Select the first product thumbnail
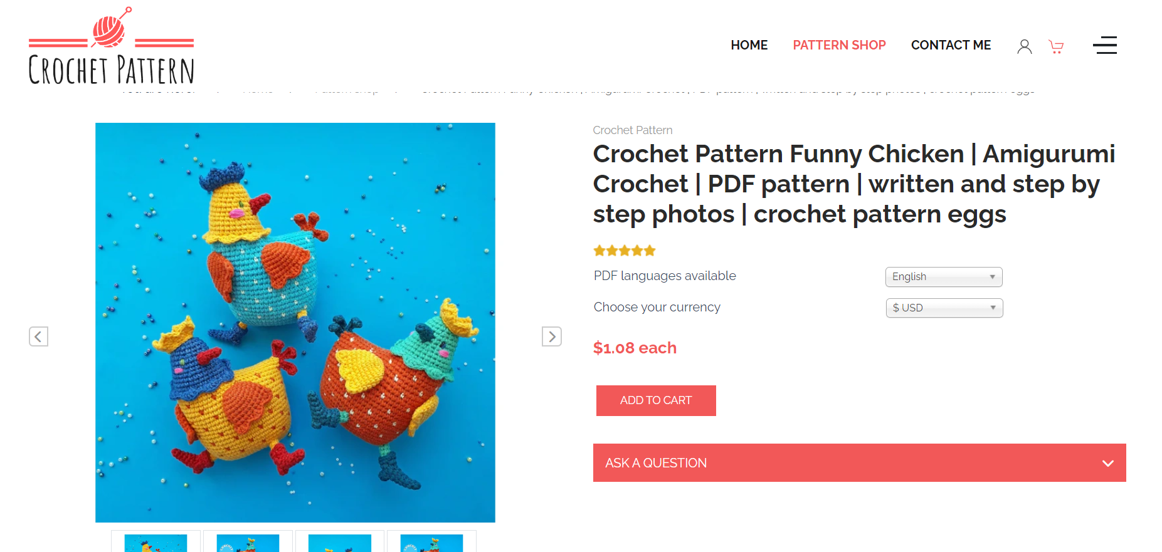This screenshot has width=1162, height=552. coord(156,543)
